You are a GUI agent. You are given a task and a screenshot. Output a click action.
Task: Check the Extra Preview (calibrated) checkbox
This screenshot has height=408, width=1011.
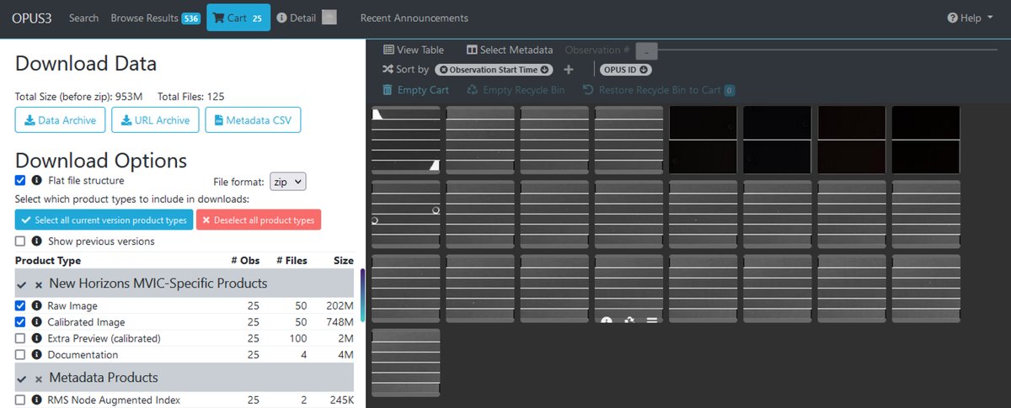tap(20, 338)
